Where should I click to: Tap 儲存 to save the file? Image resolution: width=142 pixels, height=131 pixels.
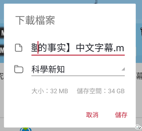click(x=121, y=115)
